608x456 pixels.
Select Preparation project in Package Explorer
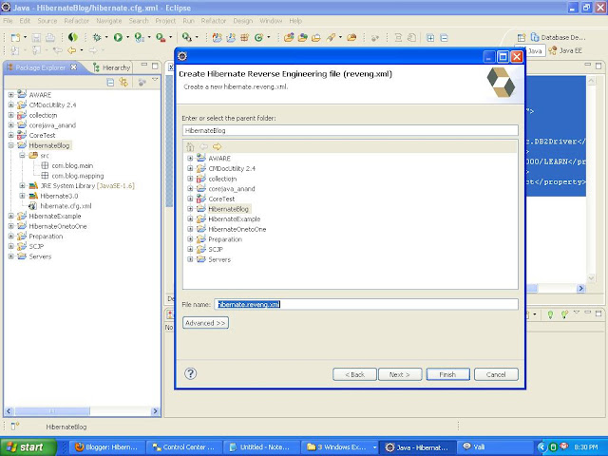coord(46,237)
